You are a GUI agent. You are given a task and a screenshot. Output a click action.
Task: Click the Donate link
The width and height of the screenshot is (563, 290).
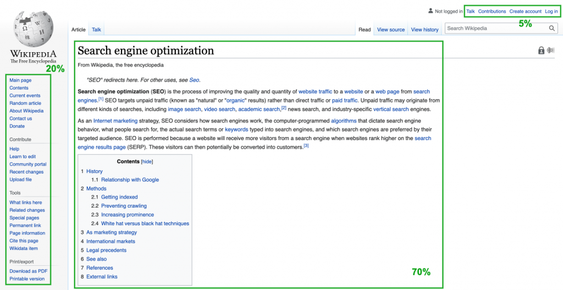(x=17, y=126)
